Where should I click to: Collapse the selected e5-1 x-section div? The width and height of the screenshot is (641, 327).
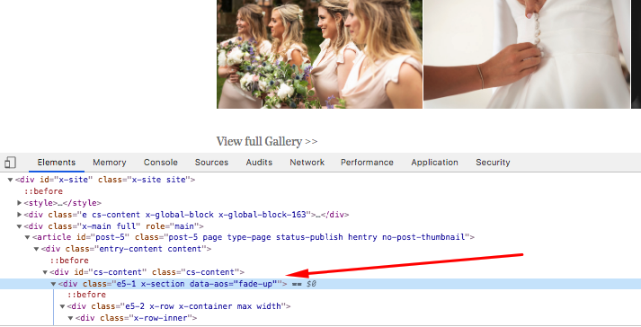(53, 284)
